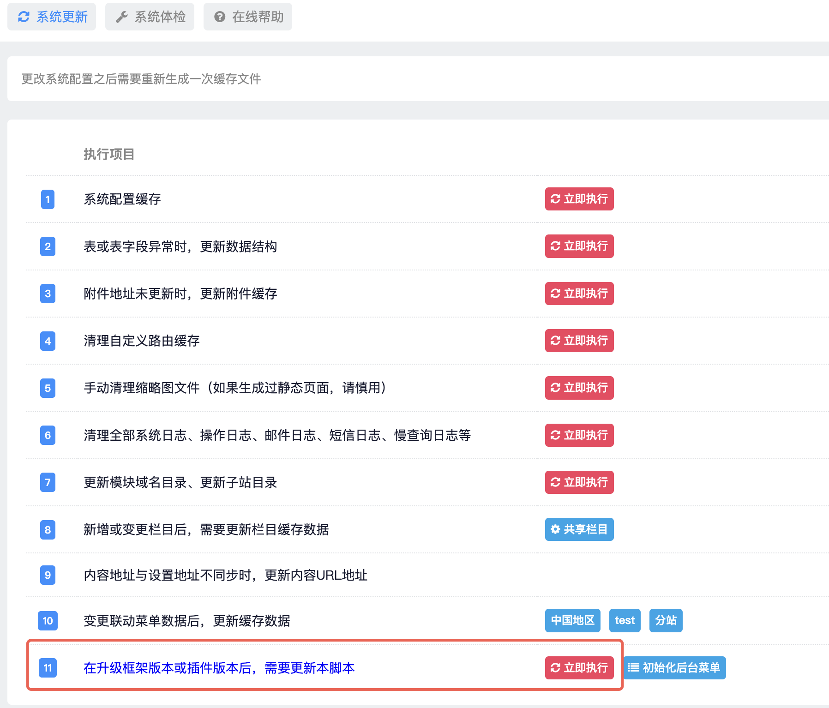Click the text 新增或变更栏目后

click(135, 529)
